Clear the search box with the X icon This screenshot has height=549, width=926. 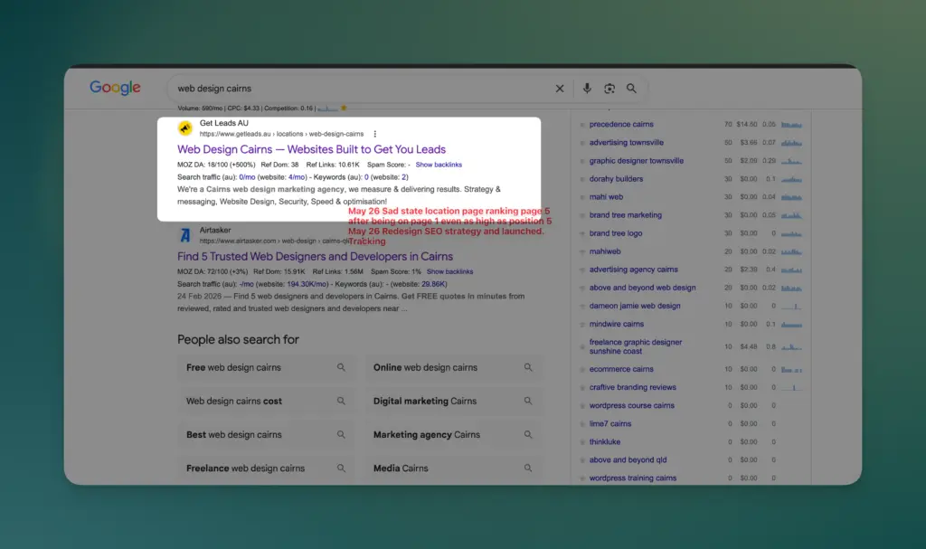(x=559, y=88)
